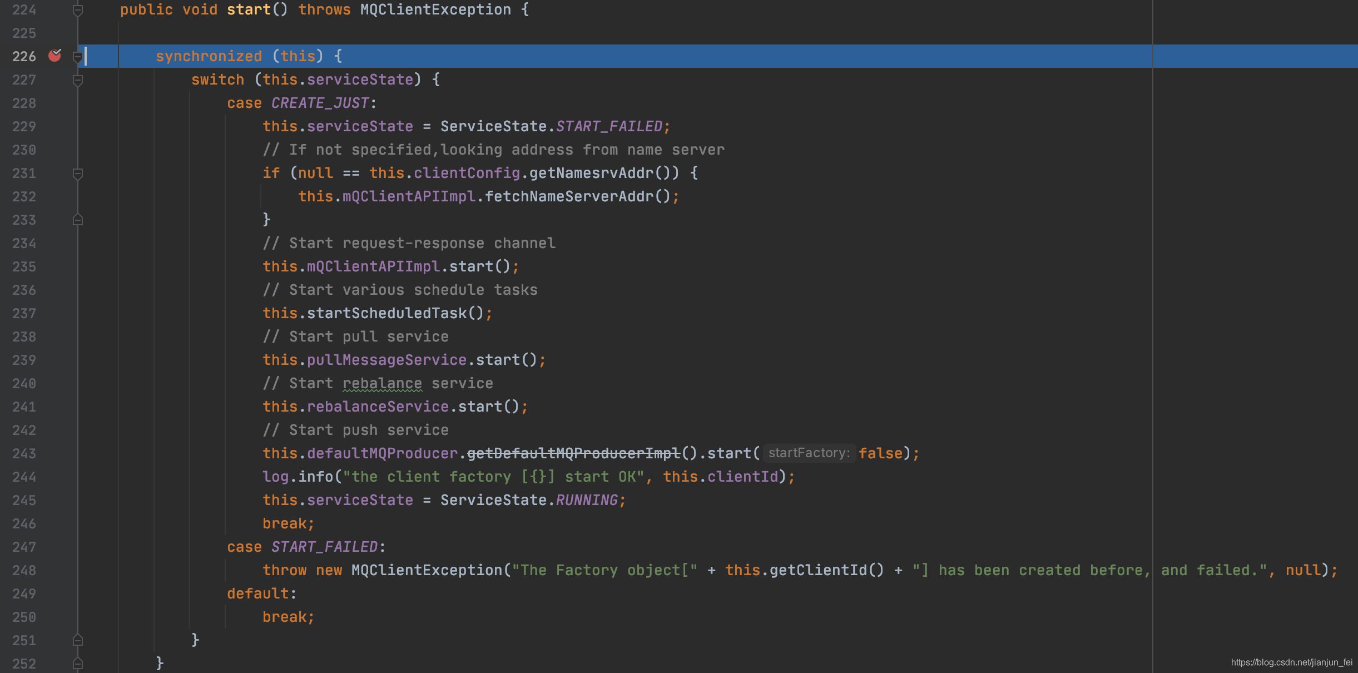Click the start method name on line 224
The height and width of the screenshot is (673, 1358).
tap(248, 9)
